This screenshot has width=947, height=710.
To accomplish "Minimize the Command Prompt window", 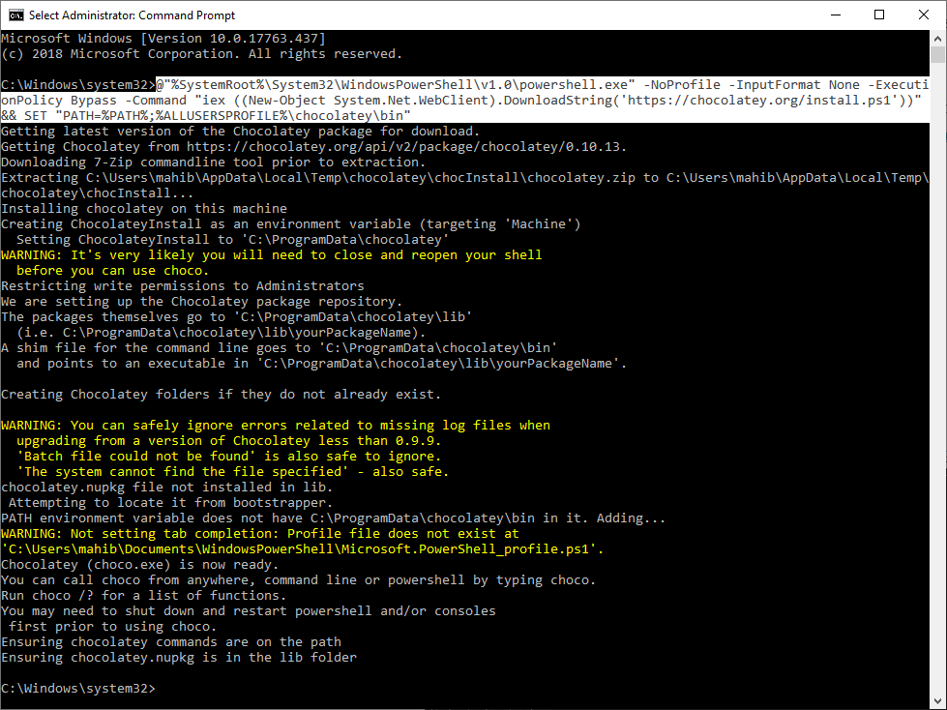I will coord(836,15).
